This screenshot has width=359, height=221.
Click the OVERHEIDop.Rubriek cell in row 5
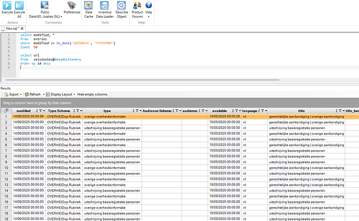[64, 139]
